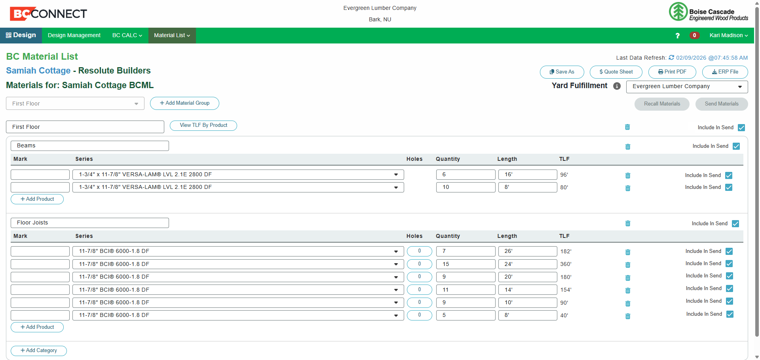The image size is (760, 360).
Task: Toggle Include In Send for Beams category
Action: coord(736,146)
